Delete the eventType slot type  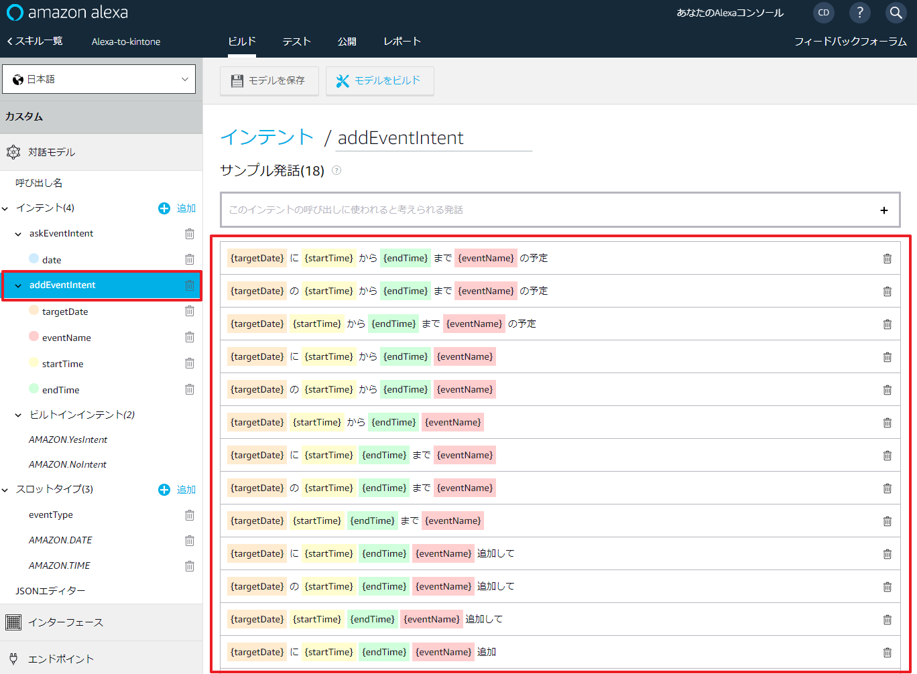click(x=190, y=515)
